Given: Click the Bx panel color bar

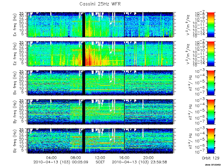Looking at the screenshot, I should (211, 83).
